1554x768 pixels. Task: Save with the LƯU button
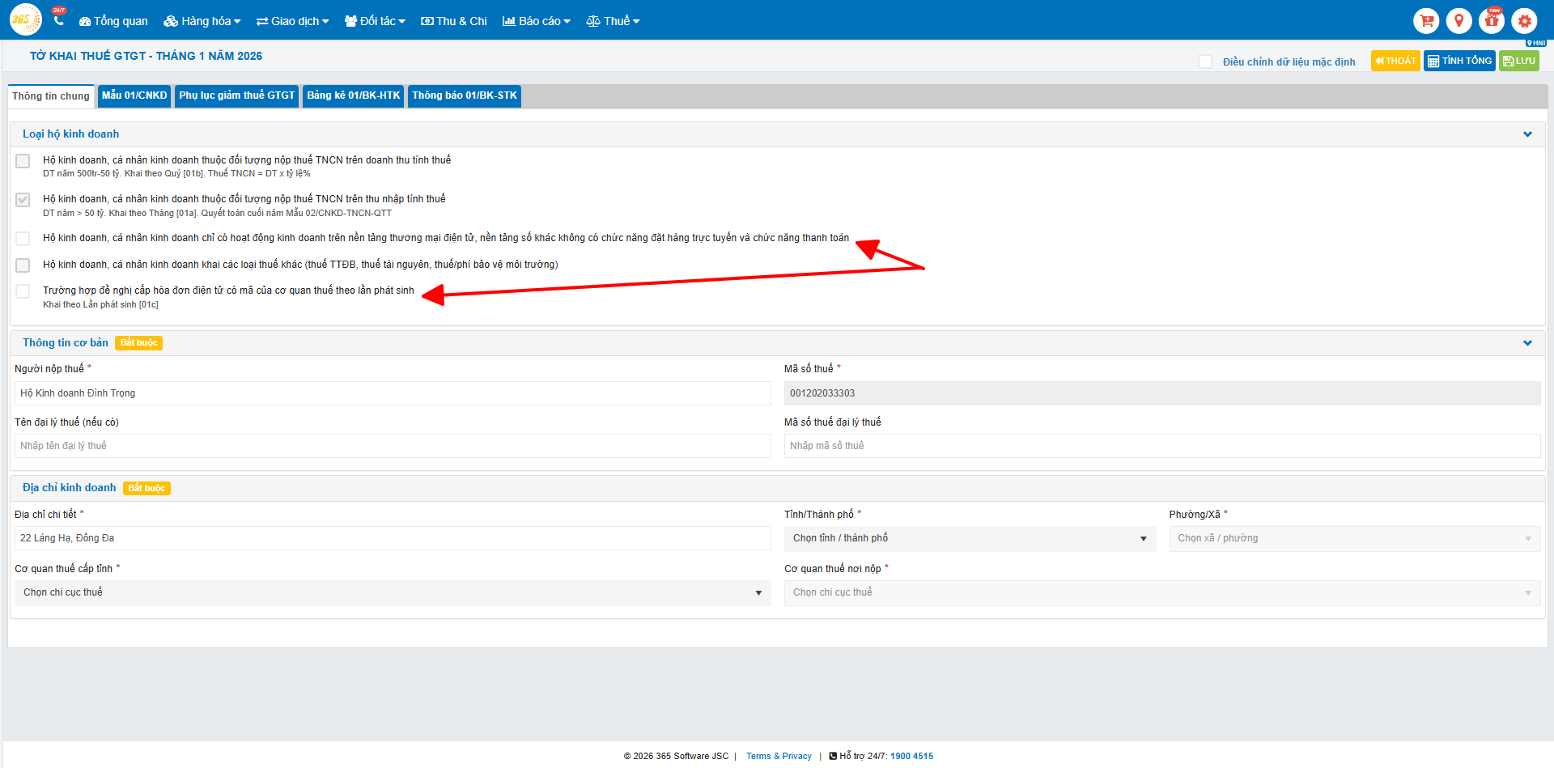1518,61
